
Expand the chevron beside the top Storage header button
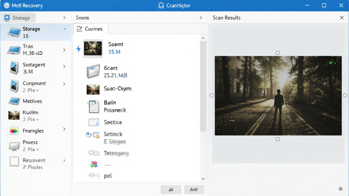point(64,18)
